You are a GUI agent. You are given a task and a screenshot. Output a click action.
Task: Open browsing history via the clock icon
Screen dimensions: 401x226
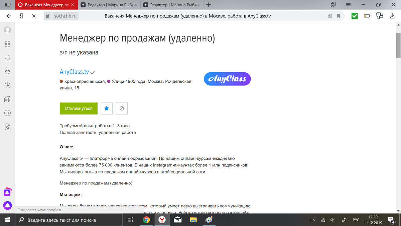click(x=7, y=85)
